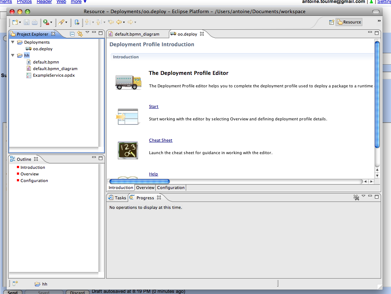Select oo.deploy file in tree
The height and width of the screenshot is (294, 391).
tap(43, 49)
